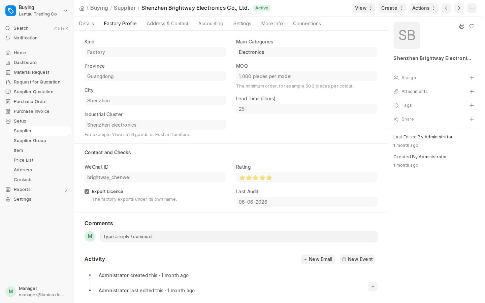Viewport: 485px width, 303px height.
Task: Go to Supplier in the breadcrumb
Action: (125, 8)
